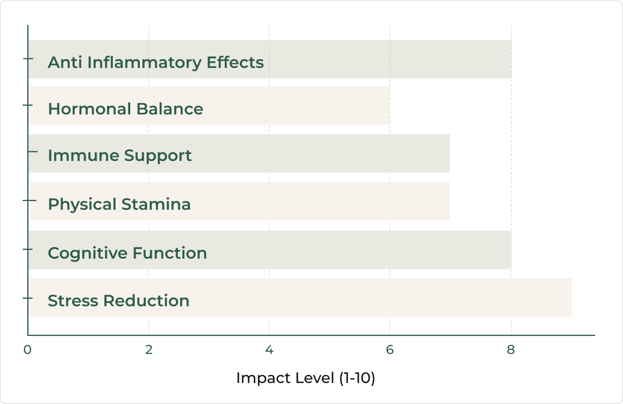Click the Hormonal Balance label text
This screenshot has height=404, width=623.
[x=126, y=109]
